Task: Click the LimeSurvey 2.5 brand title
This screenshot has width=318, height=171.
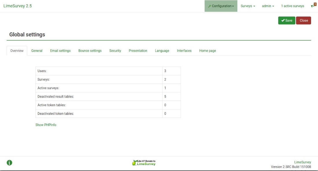Action: click(x=18, y=6)
